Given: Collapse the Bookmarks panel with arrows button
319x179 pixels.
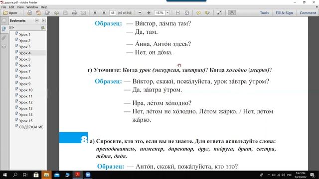Looking at the screenshot, I should click(36, 20).
